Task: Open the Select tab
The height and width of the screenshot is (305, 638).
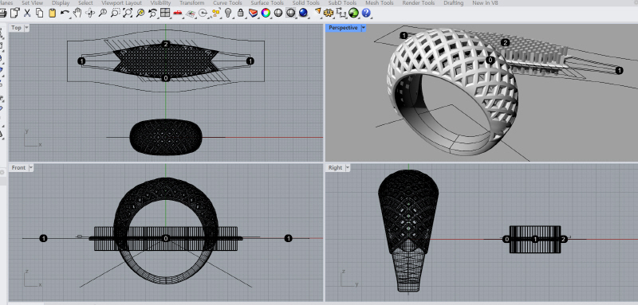Action: coord(85,3)
